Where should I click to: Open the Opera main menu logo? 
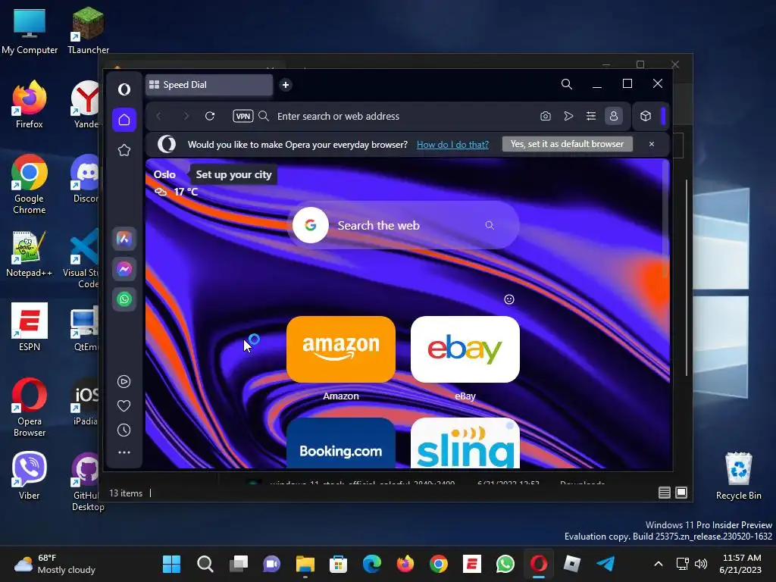pyautogui.click(x=124, y=89)
